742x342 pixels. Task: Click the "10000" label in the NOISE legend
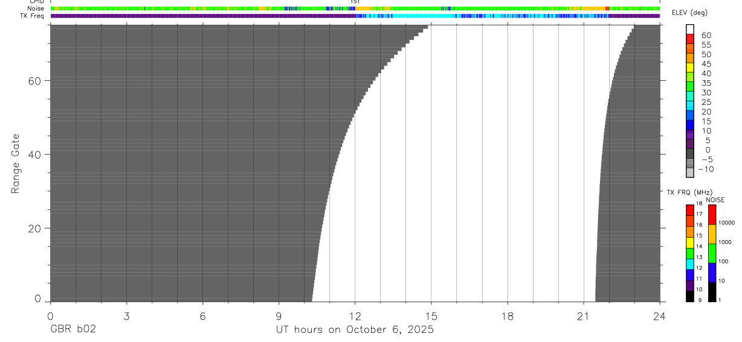tap(726, 223)
